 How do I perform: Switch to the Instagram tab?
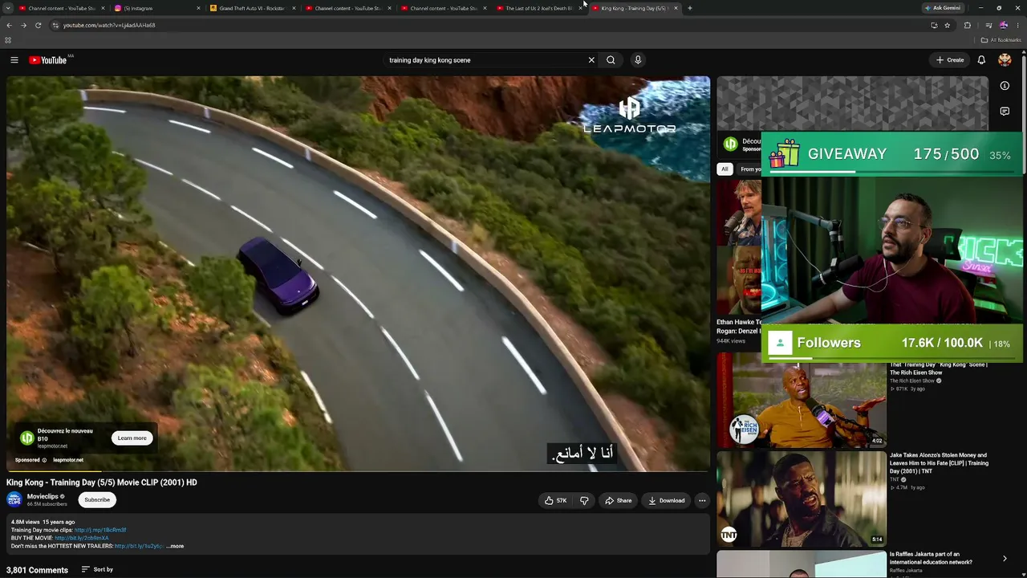click(156, 8)
